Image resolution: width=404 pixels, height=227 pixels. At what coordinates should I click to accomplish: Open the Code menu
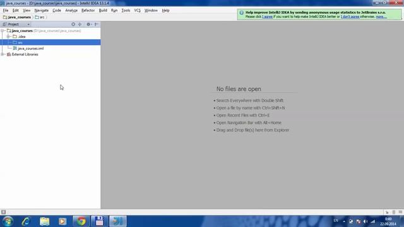(x=57, y=11)
